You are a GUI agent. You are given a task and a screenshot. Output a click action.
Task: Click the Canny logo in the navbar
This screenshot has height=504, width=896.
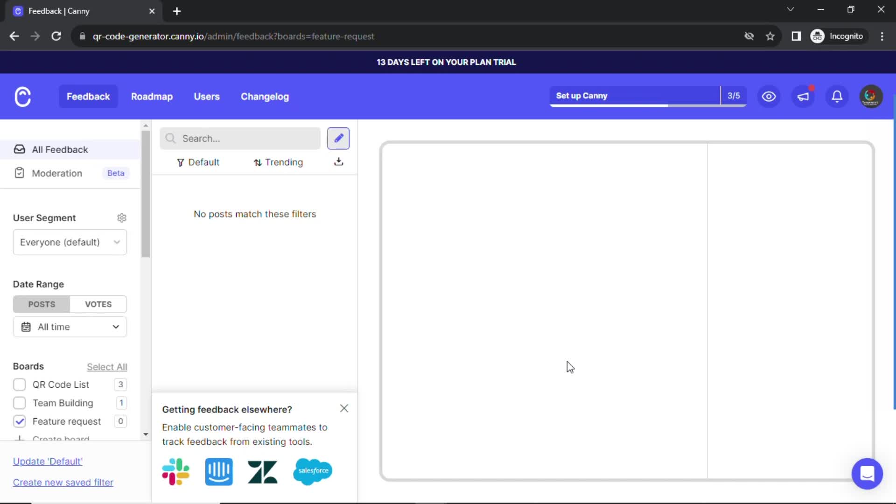coord(22,96)
